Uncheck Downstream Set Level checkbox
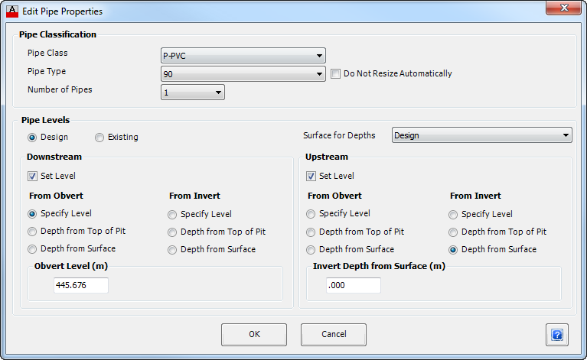The width and height of the screenshot is (587, 360). pyautogui.click(x=33, y=176)
